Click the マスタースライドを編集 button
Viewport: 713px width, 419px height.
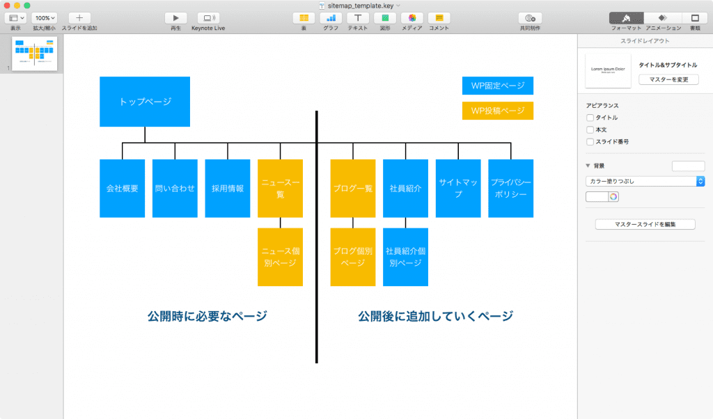pos(645,225)
